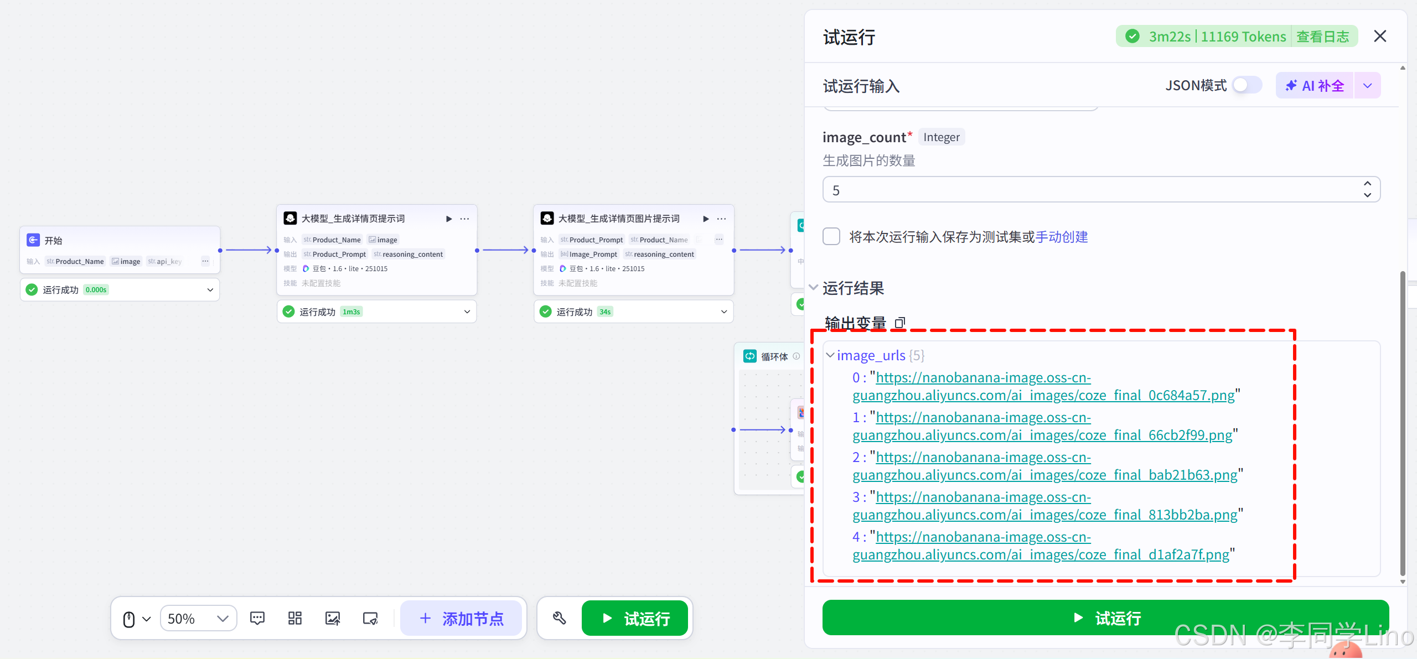Toggle the JSON模式 switch
Image resolution: width=1417 pixels, height=659 pixels.
click(1247, 85)
